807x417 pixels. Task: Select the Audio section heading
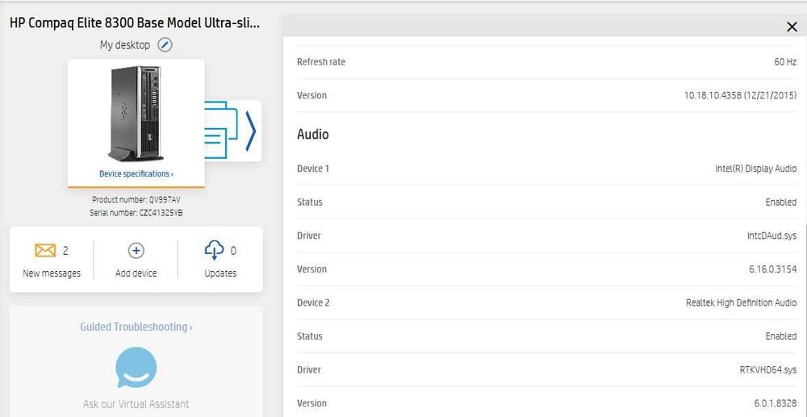(x=313, y=134)
